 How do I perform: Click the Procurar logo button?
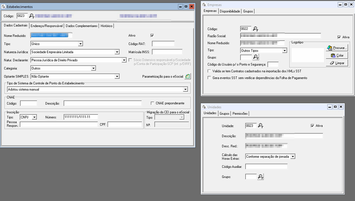[337, 48]
